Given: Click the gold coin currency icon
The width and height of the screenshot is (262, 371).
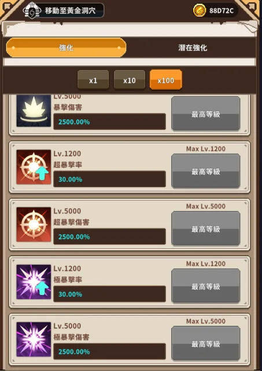Looking at the screenshot, I should [200, 10].
